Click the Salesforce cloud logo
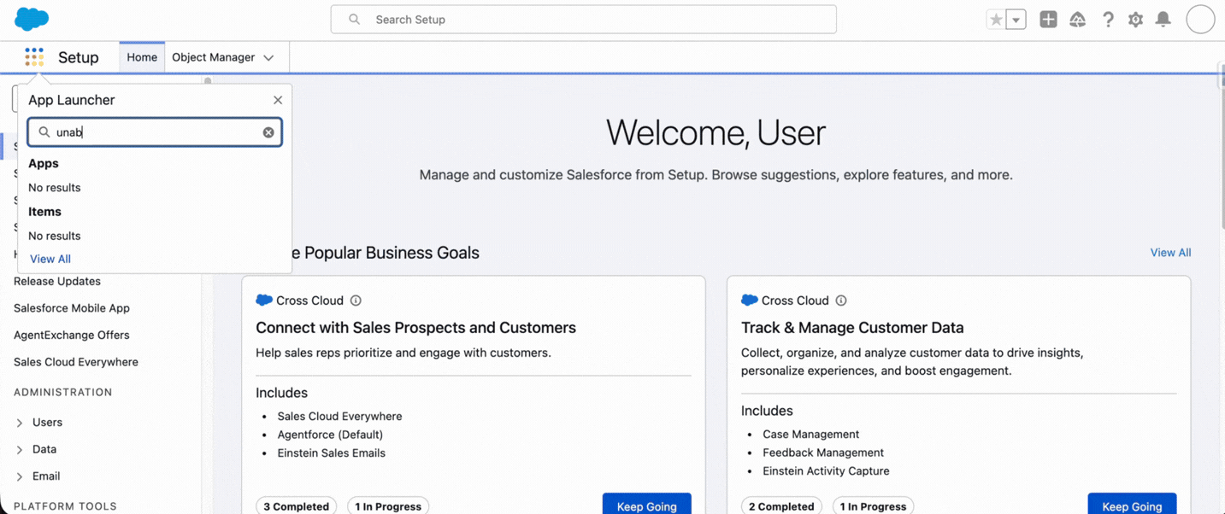 (x=32, y=19)
